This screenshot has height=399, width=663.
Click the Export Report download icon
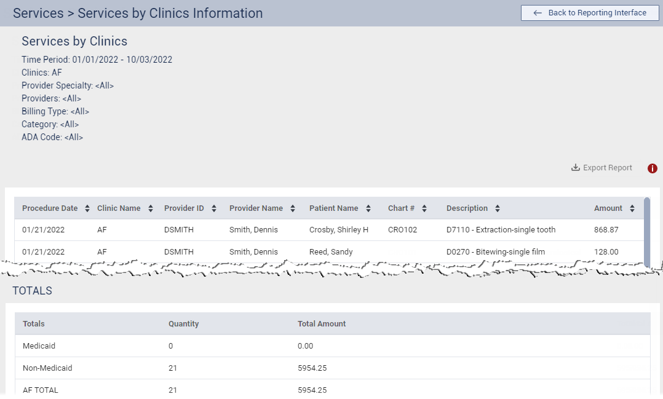[576, 168]
